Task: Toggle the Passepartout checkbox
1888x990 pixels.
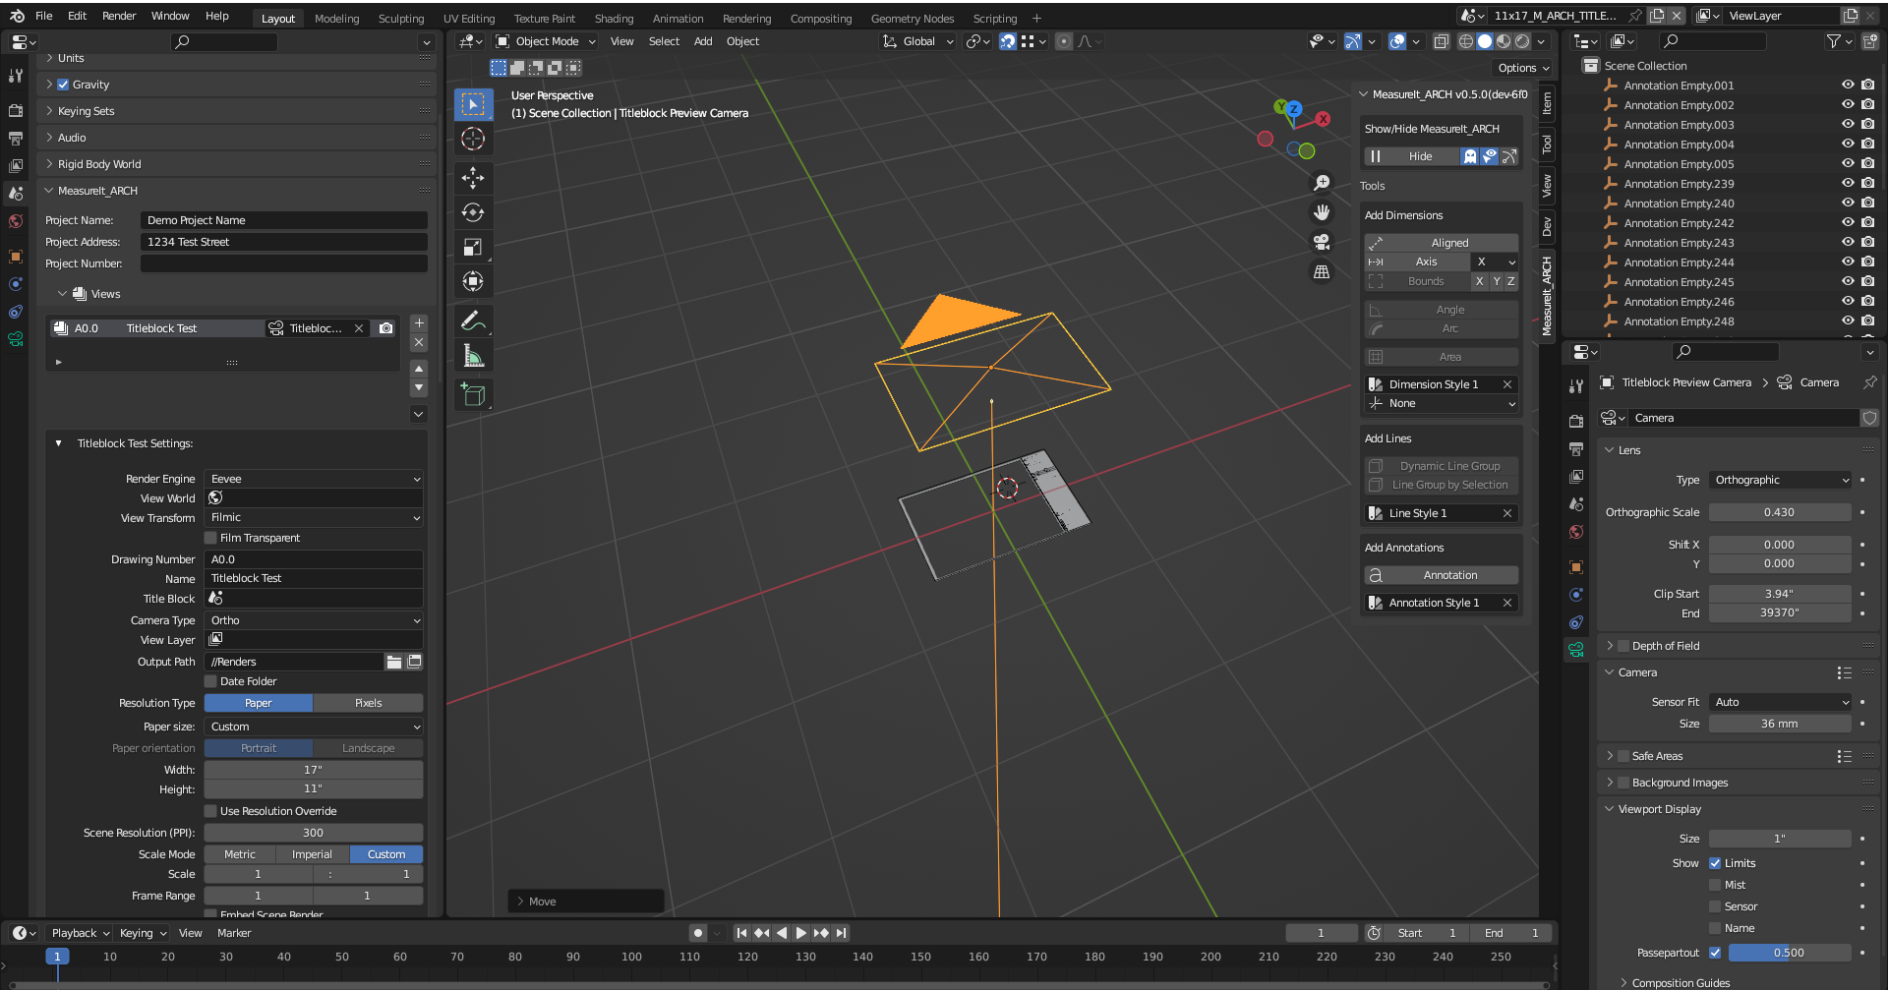Action: pyautogui.click(x=1715, y=953)
